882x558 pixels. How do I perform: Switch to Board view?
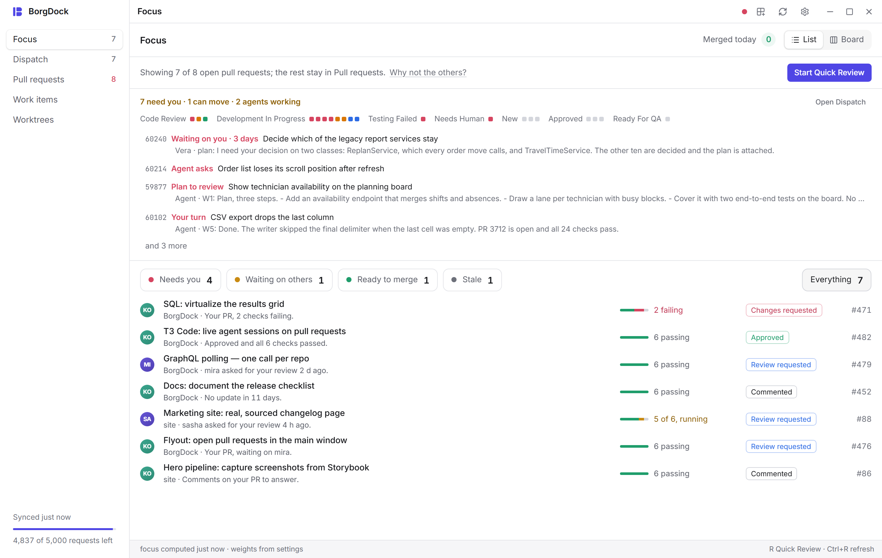pos(846,40)
